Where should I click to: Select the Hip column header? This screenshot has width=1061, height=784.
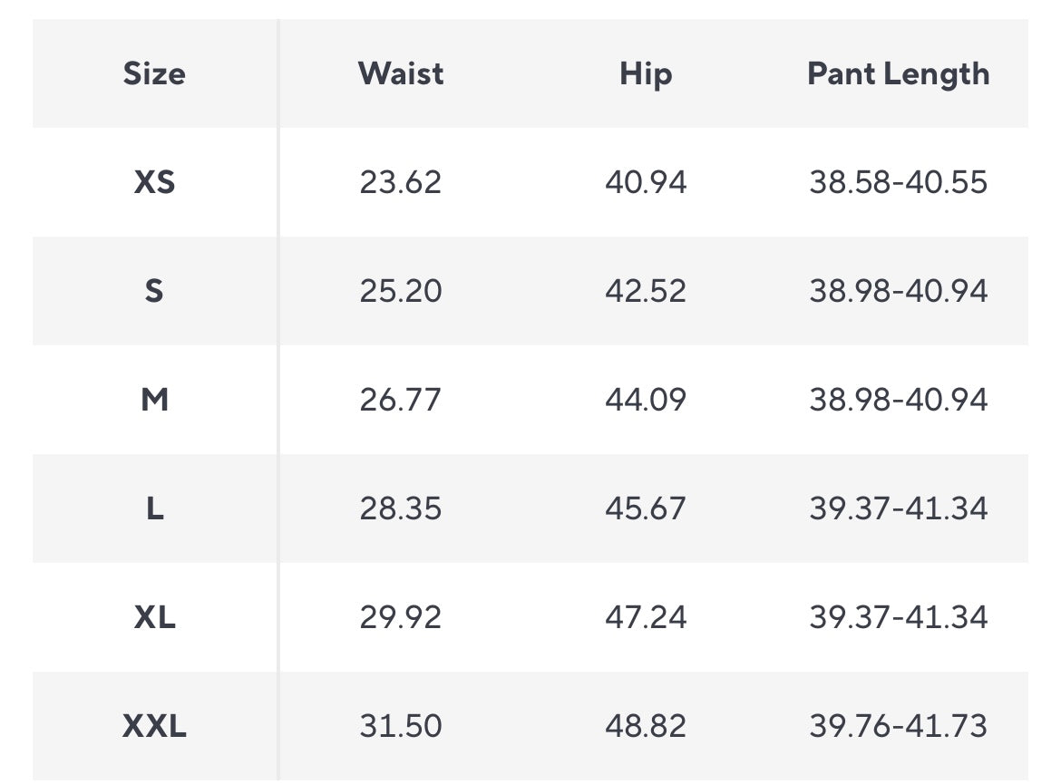click(646, 73)
